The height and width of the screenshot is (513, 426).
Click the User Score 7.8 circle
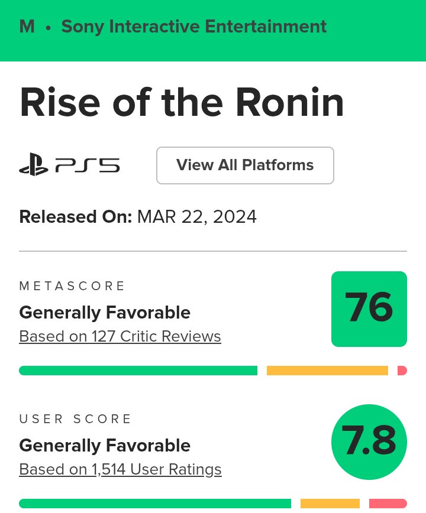(369, 441)
